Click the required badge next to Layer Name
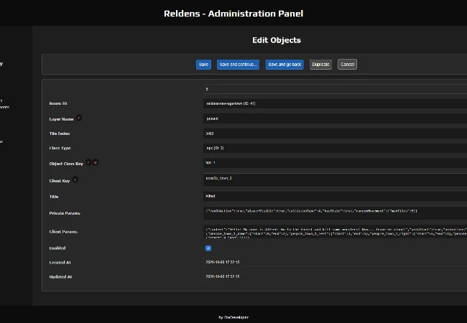 78,118
